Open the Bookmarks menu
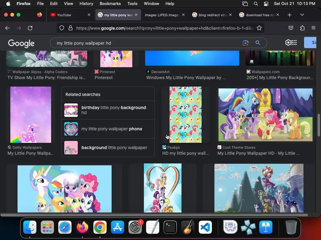Viewport: 321px width, 240px height. click(110, 3)
